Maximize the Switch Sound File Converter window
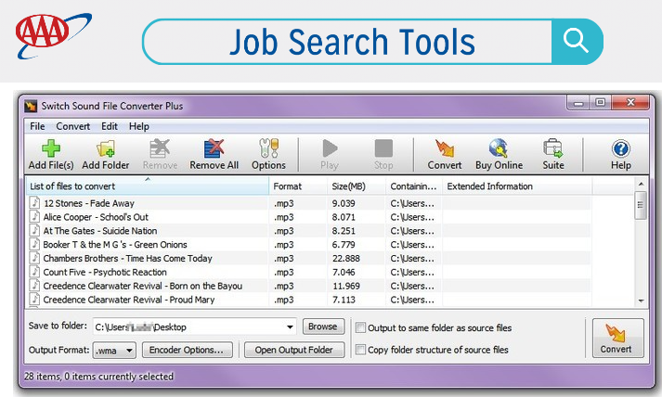 pos(601,103)
